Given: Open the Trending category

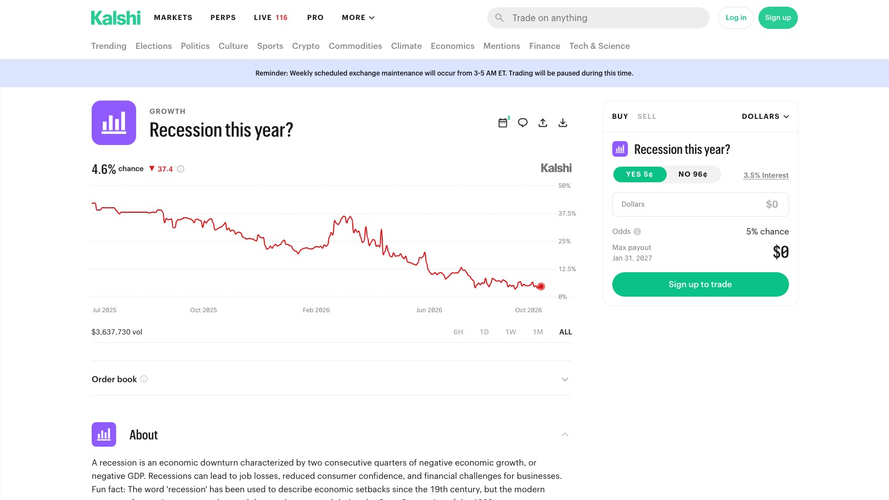Looking at the screenshot, I should pyautogui.click(x=109, y=46).
